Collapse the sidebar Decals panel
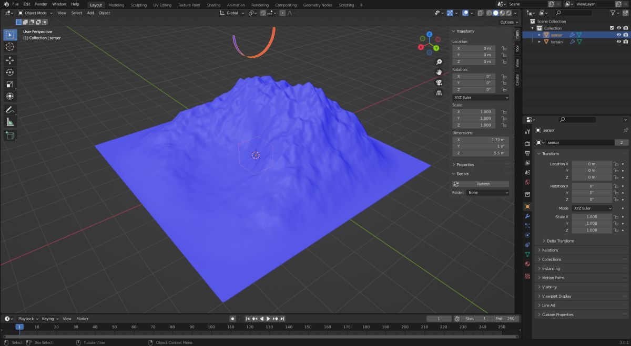The image size is (631, 346). [480, 174]
